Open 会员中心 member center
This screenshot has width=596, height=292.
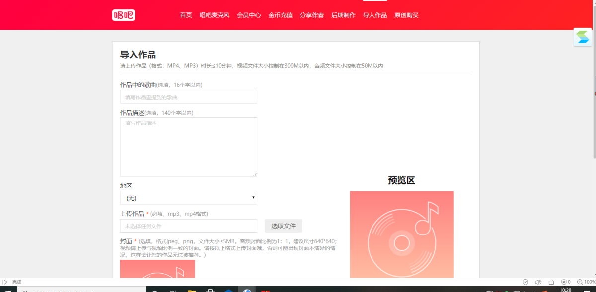coord(249,15)
